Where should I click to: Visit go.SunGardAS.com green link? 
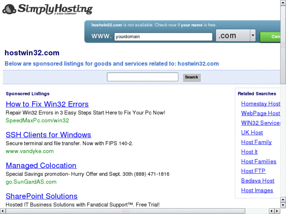point(31,182)
